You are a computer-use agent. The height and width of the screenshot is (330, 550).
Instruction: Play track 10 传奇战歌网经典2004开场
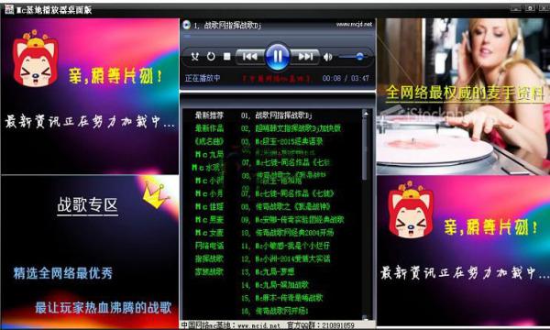click(x=287, y=233)
